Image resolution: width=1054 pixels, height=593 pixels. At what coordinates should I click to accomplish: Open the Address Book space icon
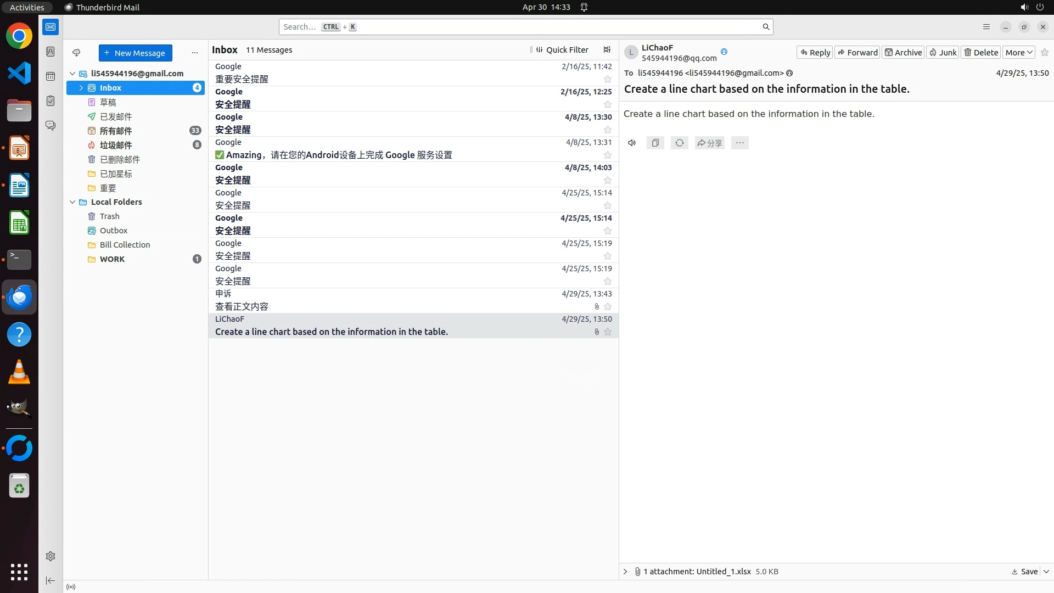coord(51,52)
